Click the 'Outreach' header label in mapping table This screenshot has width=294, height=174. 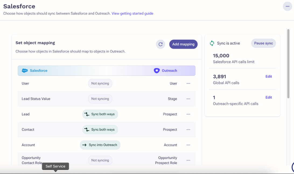pos(169,71)
